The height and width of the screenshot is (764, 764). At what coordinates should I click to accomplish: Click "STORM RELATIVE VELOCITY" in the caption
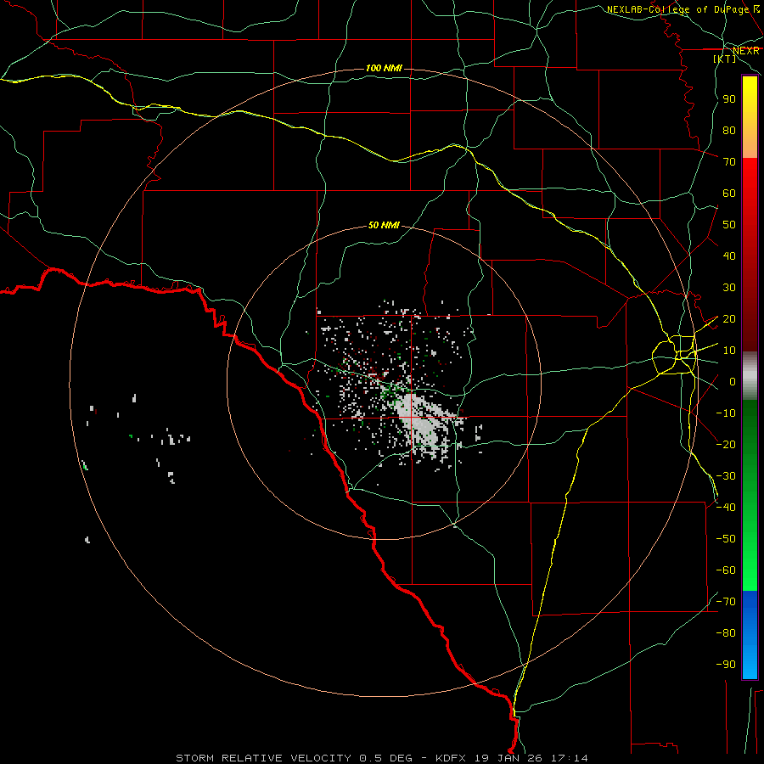tap(264, 758)
